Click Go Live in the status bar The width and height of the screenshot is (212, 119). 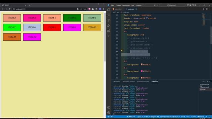(201, 117)
